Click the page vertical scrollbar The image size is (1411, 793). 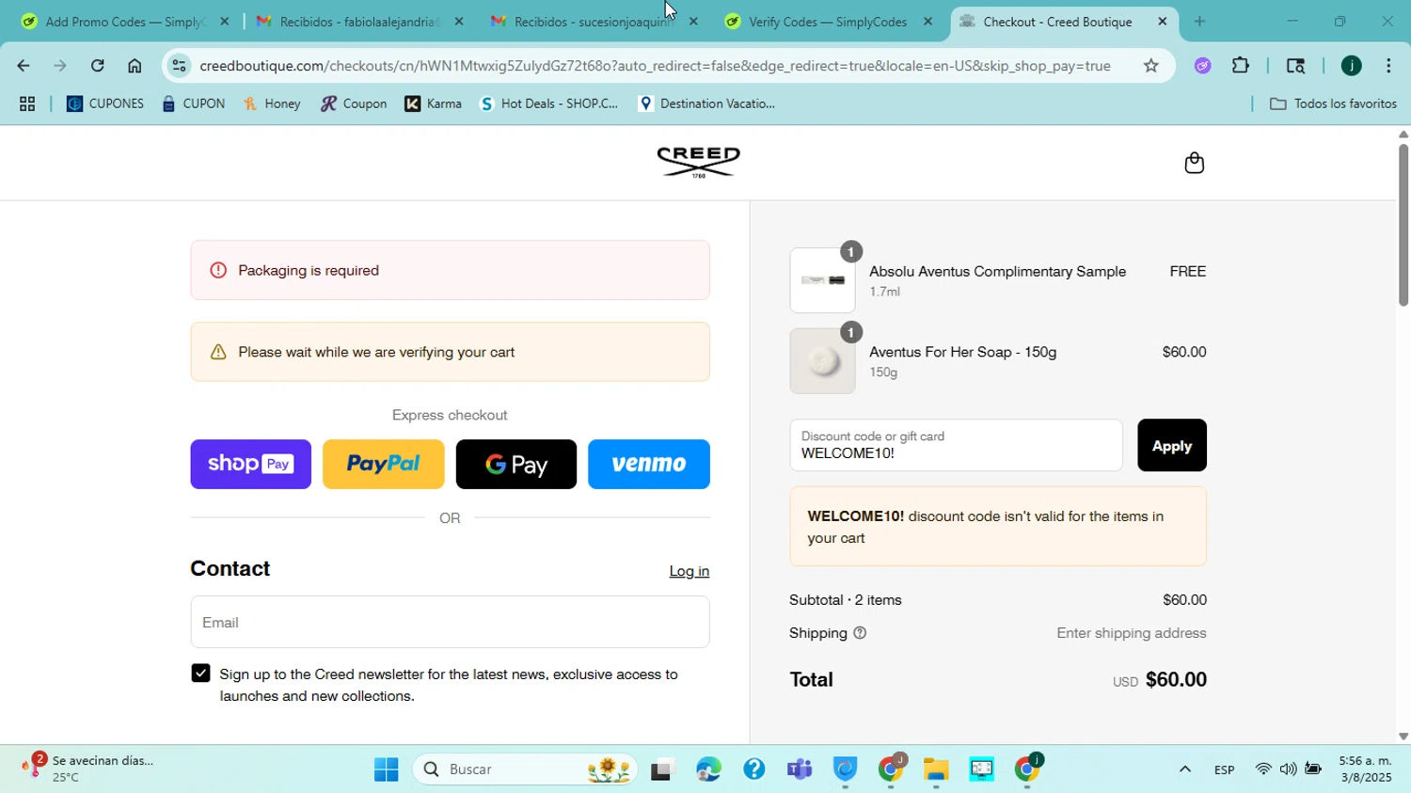point(1403,226)
